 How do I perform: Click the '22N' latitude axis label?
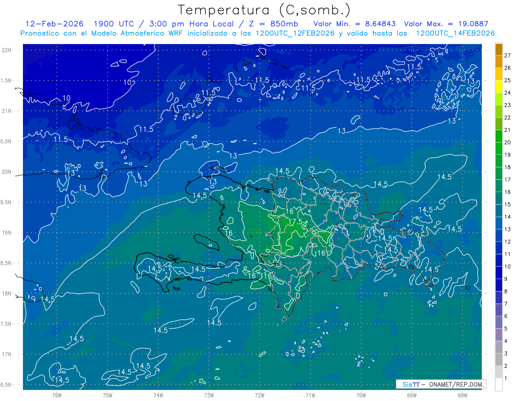(7, 50)
